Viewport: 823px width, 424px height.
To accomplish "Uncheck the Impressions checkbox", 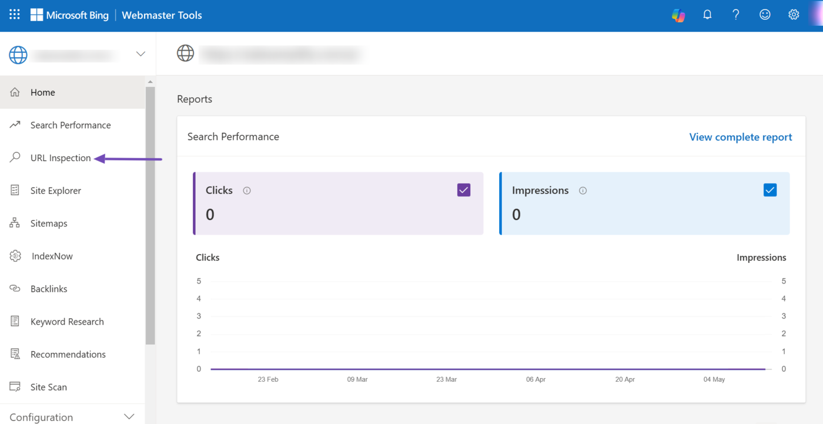I will (x=770, y=190).
